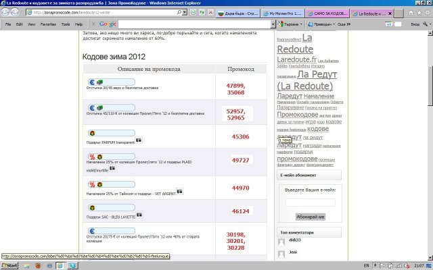The width and height of the screenshot is (433, 270).
Task: Click the euro badge in the 47899 promo row
Action: 91,82
